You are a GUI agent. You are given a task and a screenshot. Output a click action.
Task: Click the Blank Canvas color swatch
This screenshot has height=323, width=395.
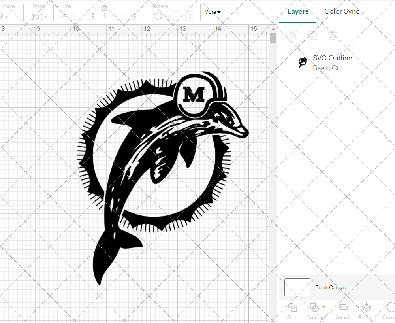pos(297,287)
